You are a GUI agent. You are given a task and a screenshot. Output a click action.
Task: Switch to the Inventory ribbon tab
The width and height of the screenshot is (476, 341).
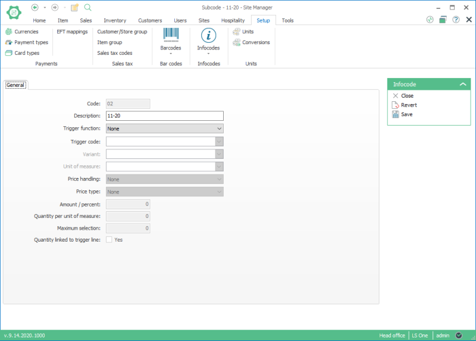pos(115,20)
